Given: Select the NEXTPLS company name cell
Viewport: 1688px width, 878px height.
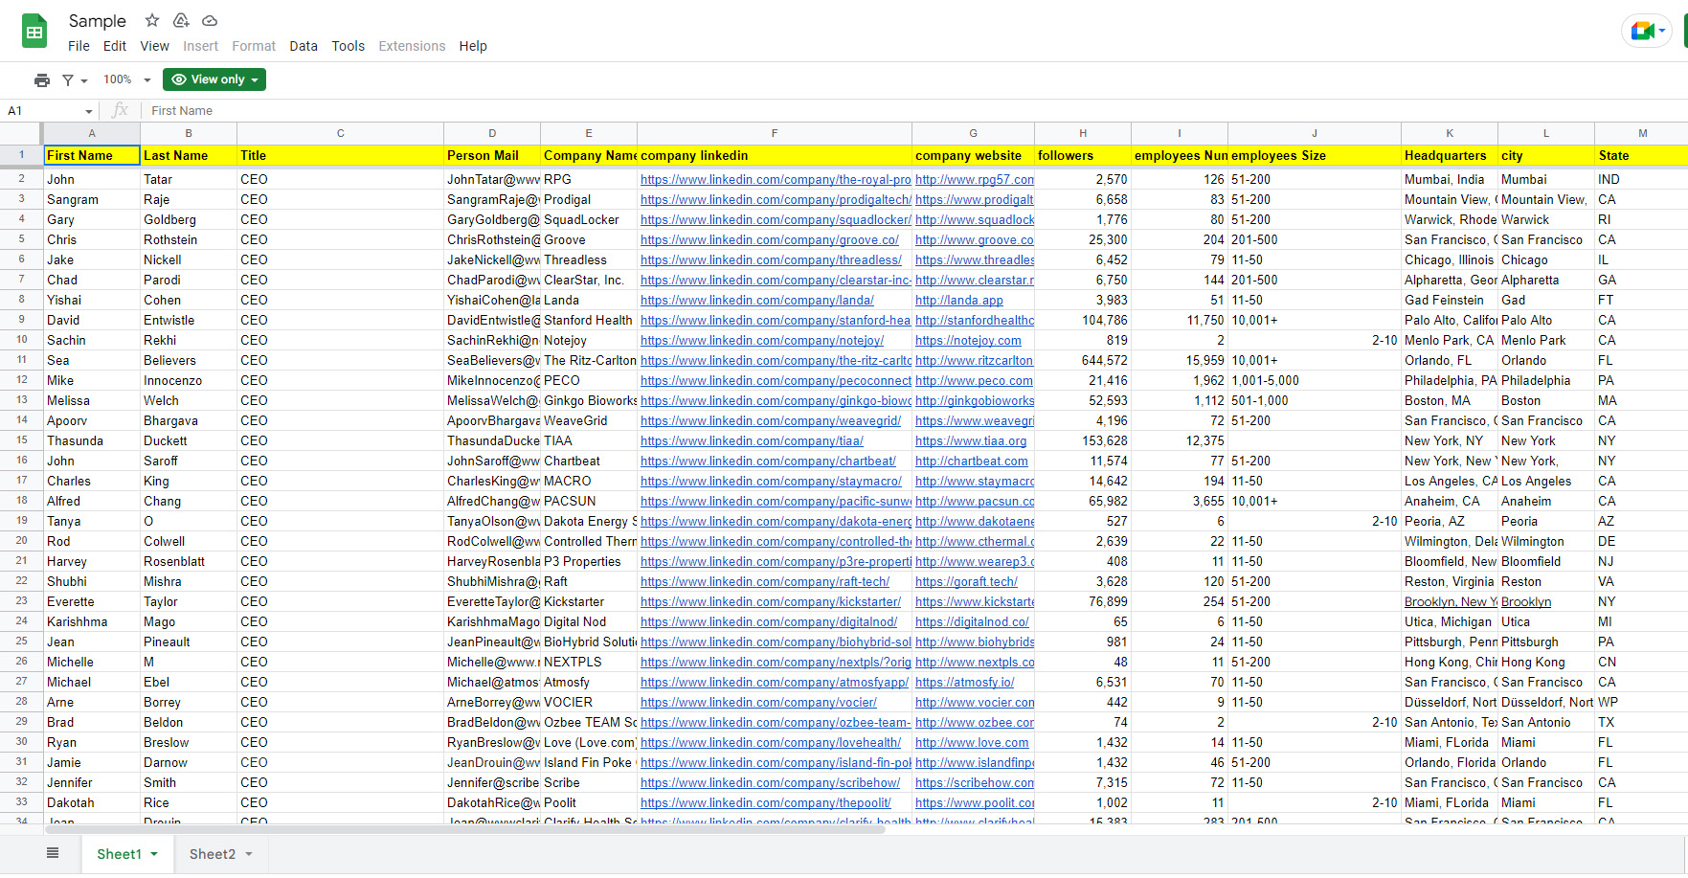Looking at the screenshot, I should [589, 662].
